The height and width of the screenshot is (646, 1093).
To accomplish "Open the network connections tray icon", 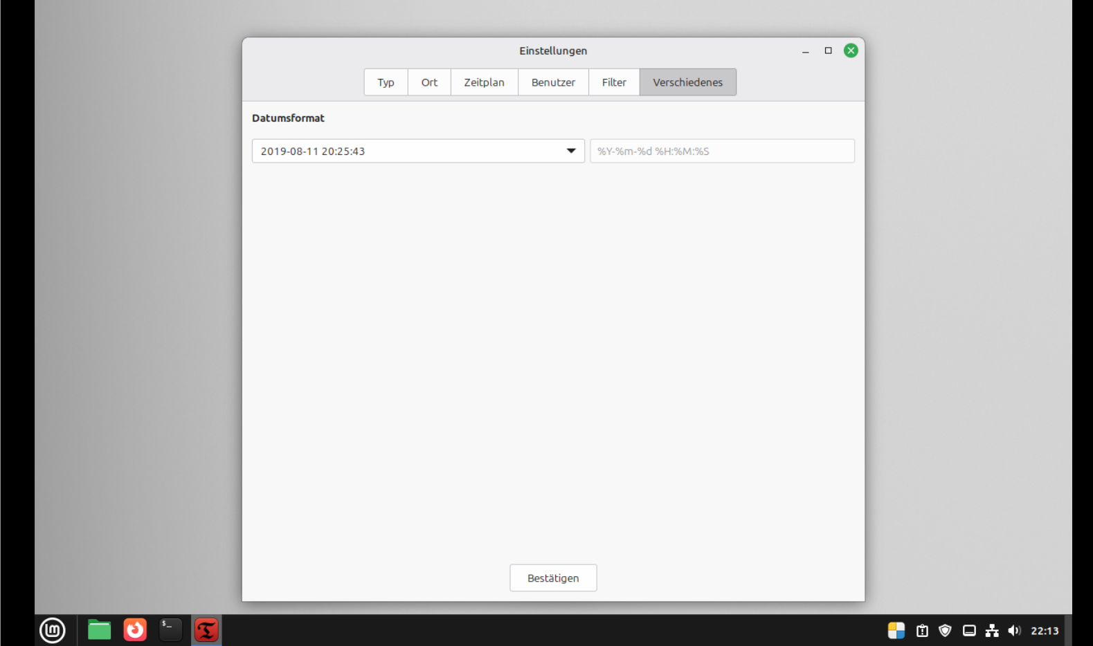I will (992, 630).
